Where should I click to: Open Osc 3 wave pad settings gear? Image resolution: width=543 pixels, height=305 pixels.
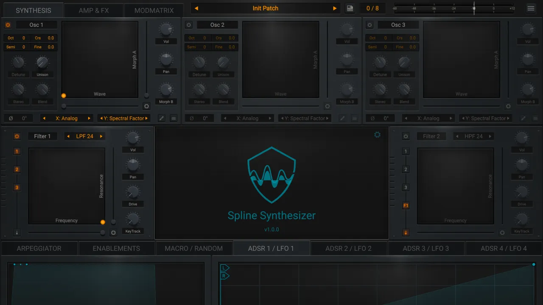[508, 106]
